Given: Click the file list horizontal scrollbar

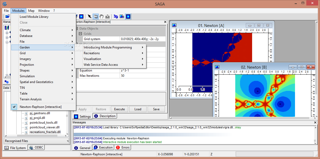Looking at the screenshot, I should [37, 136].
